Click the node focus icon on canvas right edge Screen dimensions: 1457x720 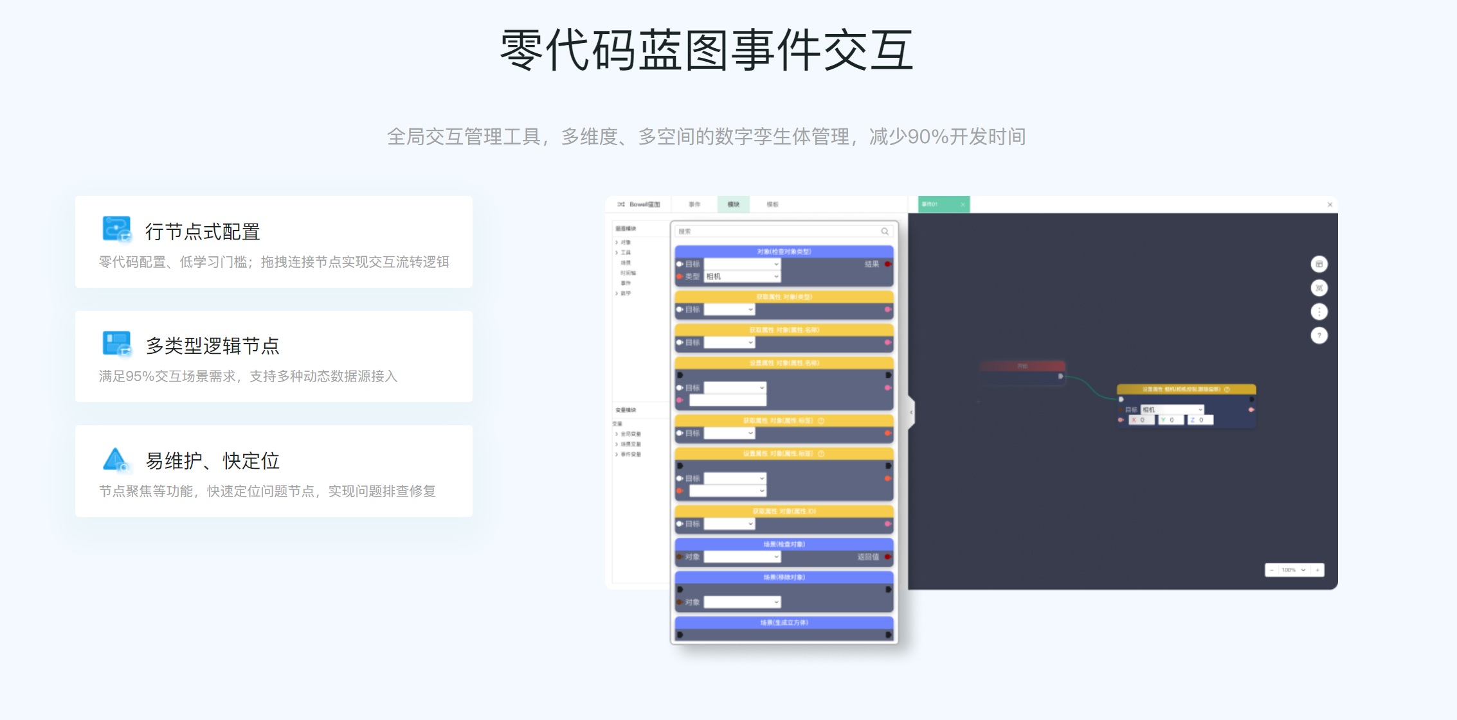(x=1319, y=288)
